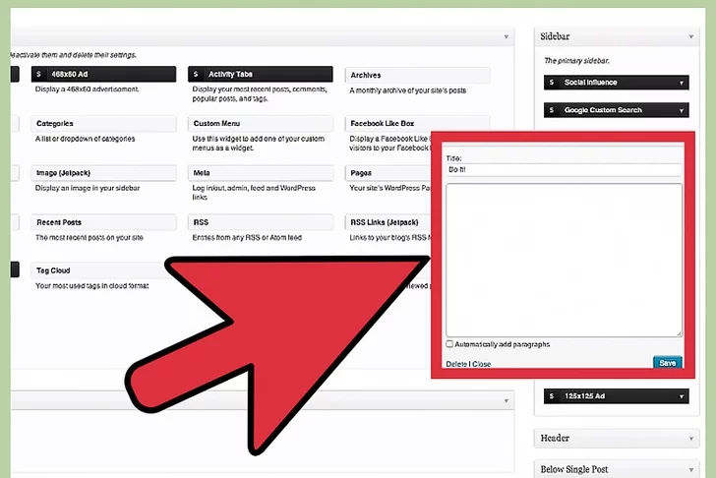Viewport: 716px width, 478px height.
Task: Click the Social Influence widget dollar icon
Action: point(551,84)
